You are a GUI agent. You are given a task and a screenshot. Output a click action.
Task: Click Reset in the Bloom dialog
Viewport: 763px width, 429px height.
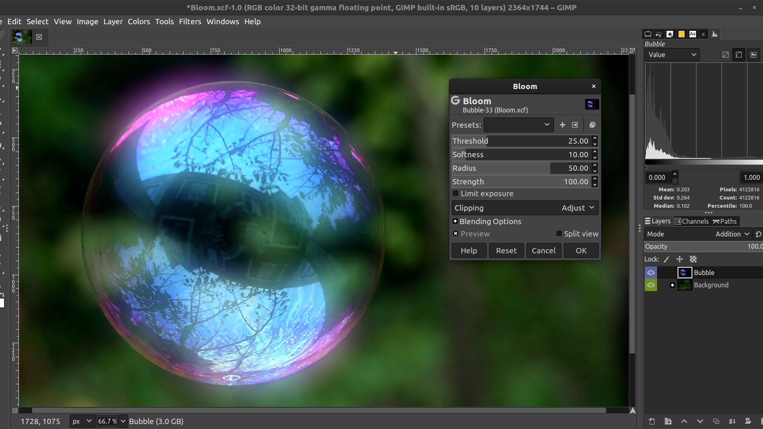[x=506, y=250]
